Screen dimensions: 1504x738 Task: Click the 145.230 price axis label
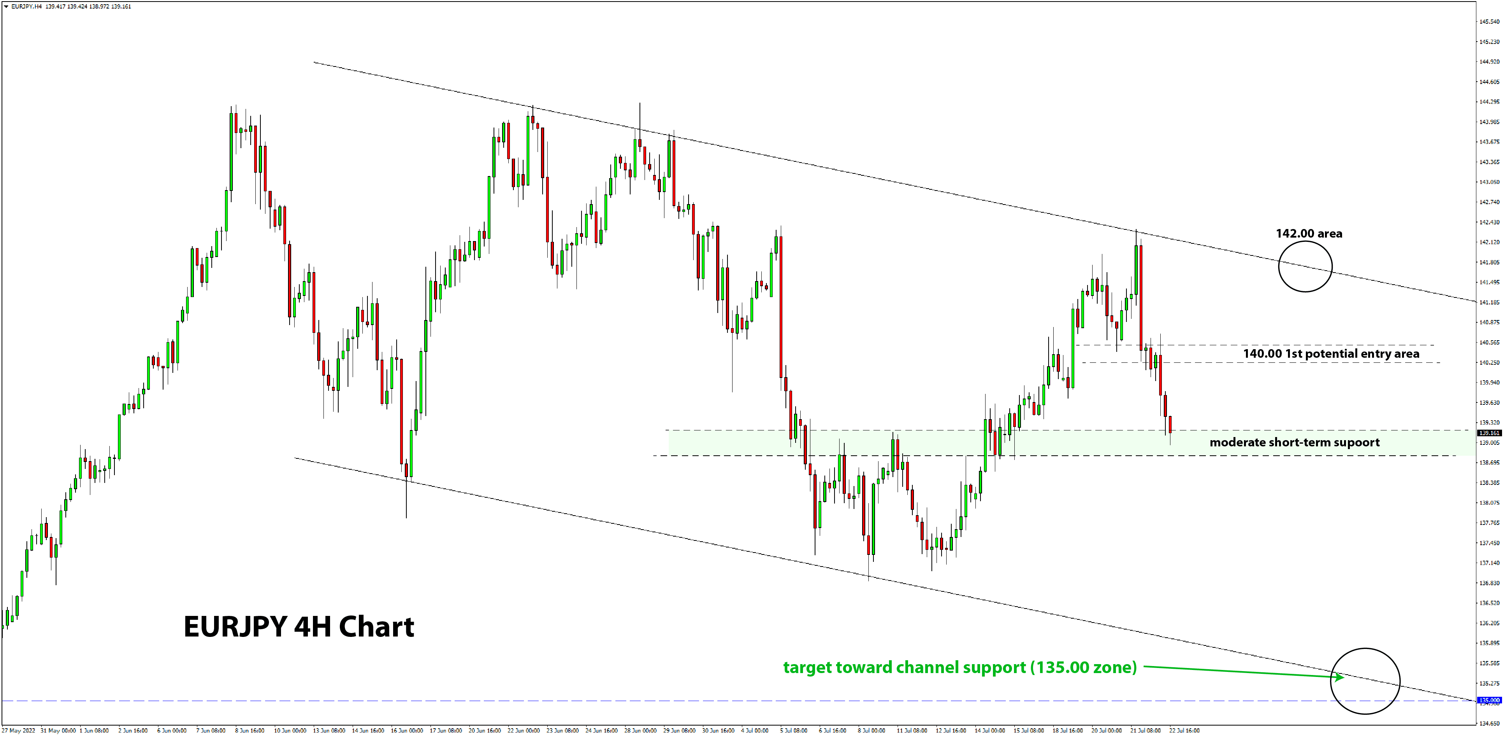pos(1489,42)
